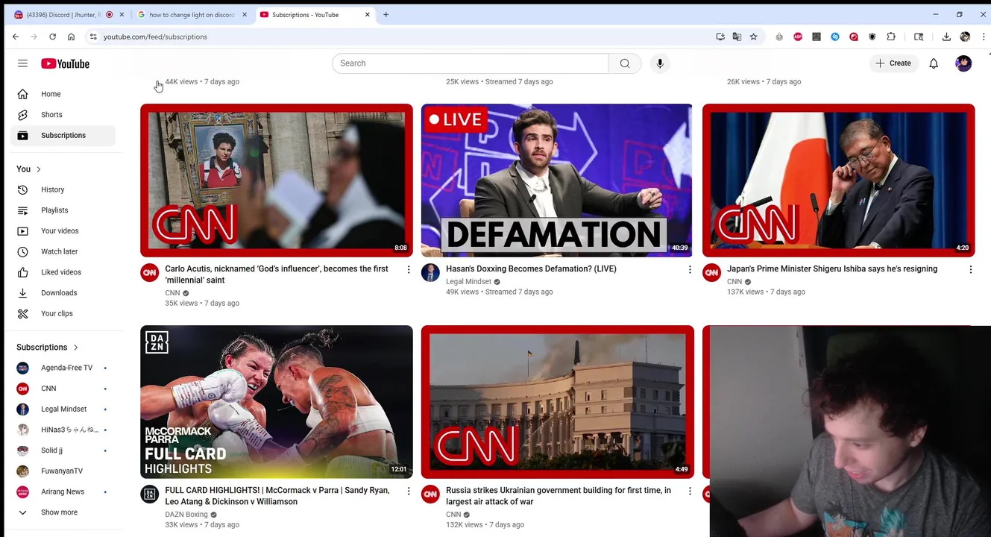Focus the YouTube search field

[471, 63]
